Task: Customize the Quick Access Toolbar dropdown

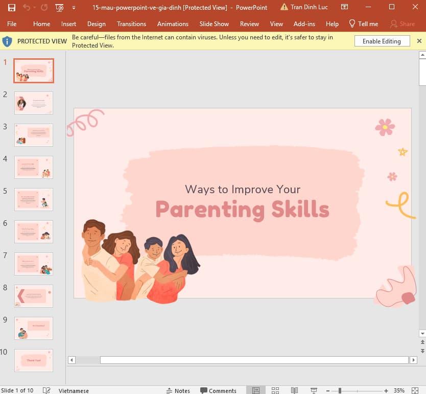Action: point(74,7)
